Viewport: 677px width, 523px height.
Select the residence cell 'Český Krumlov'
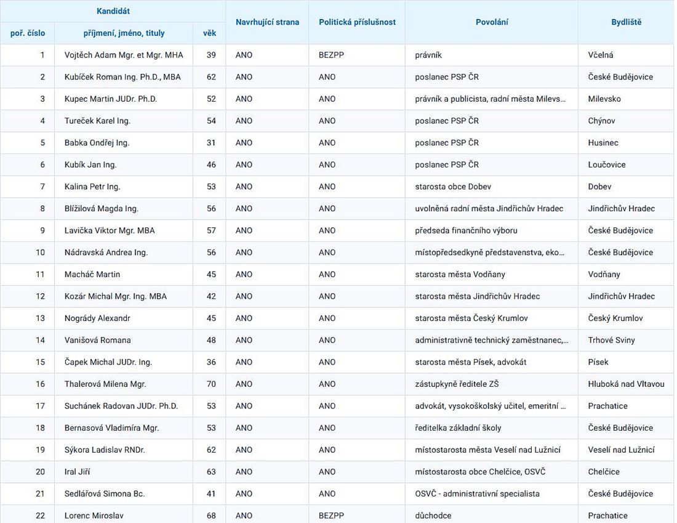coord(615,318)
